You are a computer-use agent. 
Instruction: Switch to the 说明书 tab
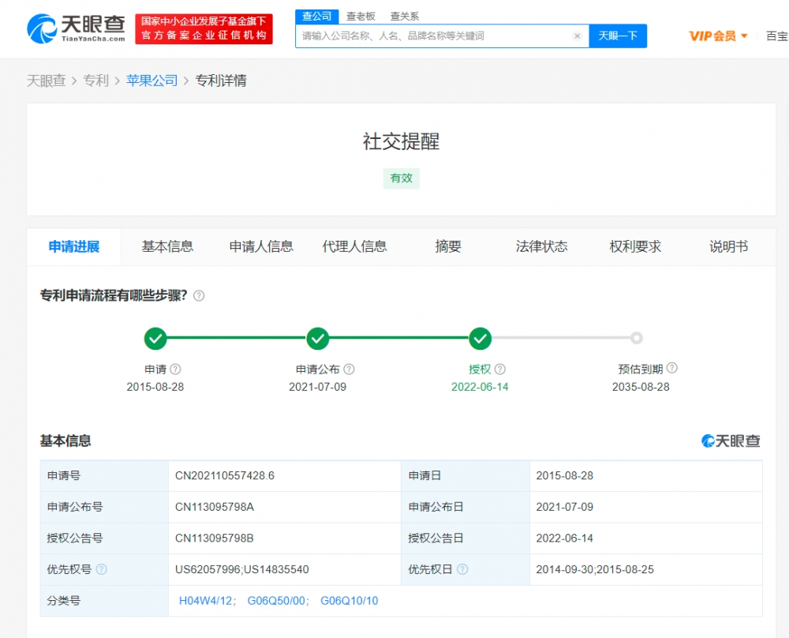pyautogui.click(x=728, y=246)
